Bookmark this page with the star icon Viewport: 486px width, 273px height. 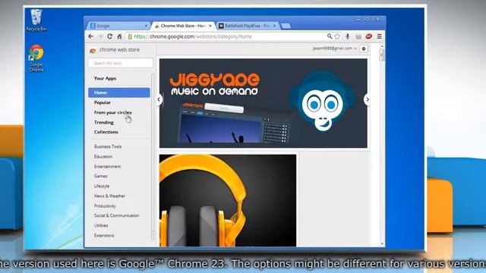coord(337,36)
